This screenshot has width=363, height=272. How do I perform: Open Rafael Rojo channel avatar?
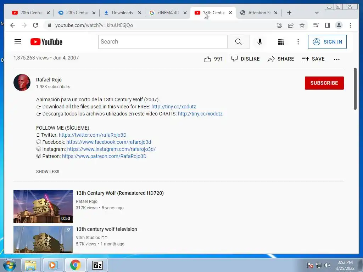[x=22, y=82]
